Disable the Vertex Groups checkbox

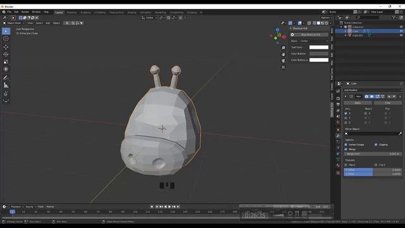346,144
